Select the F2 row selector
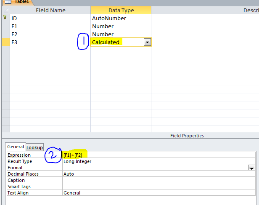The height and width of the screenshot is (205, 259). tap(6, 34)
